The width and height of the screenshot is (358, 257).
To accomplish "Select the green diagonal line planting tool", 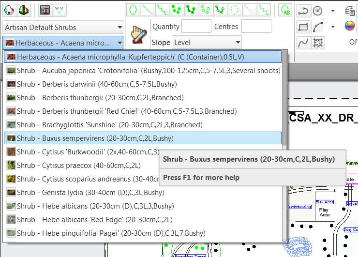I will tap(148, 9).
